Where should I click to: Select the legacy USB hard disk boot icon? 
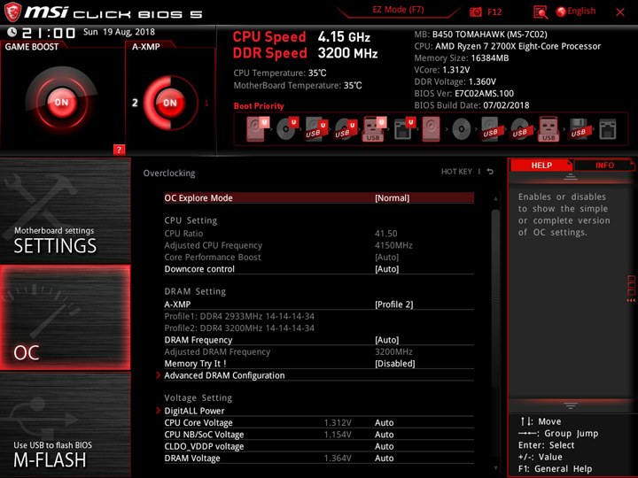[490, 129]
